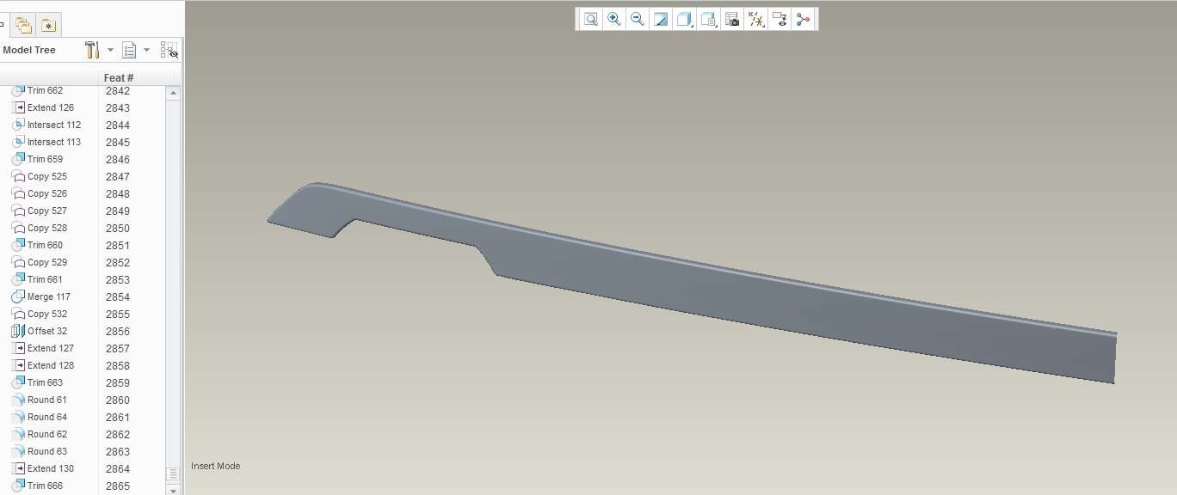The height and width of the screenshot is (495, 1177).
Task: Select the Extend 130 feature
Action: pos(43,468)
